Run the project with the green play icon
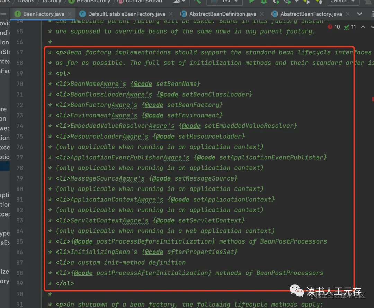The width and height of the screenshot is (374, 308). (x=251, y=1)
